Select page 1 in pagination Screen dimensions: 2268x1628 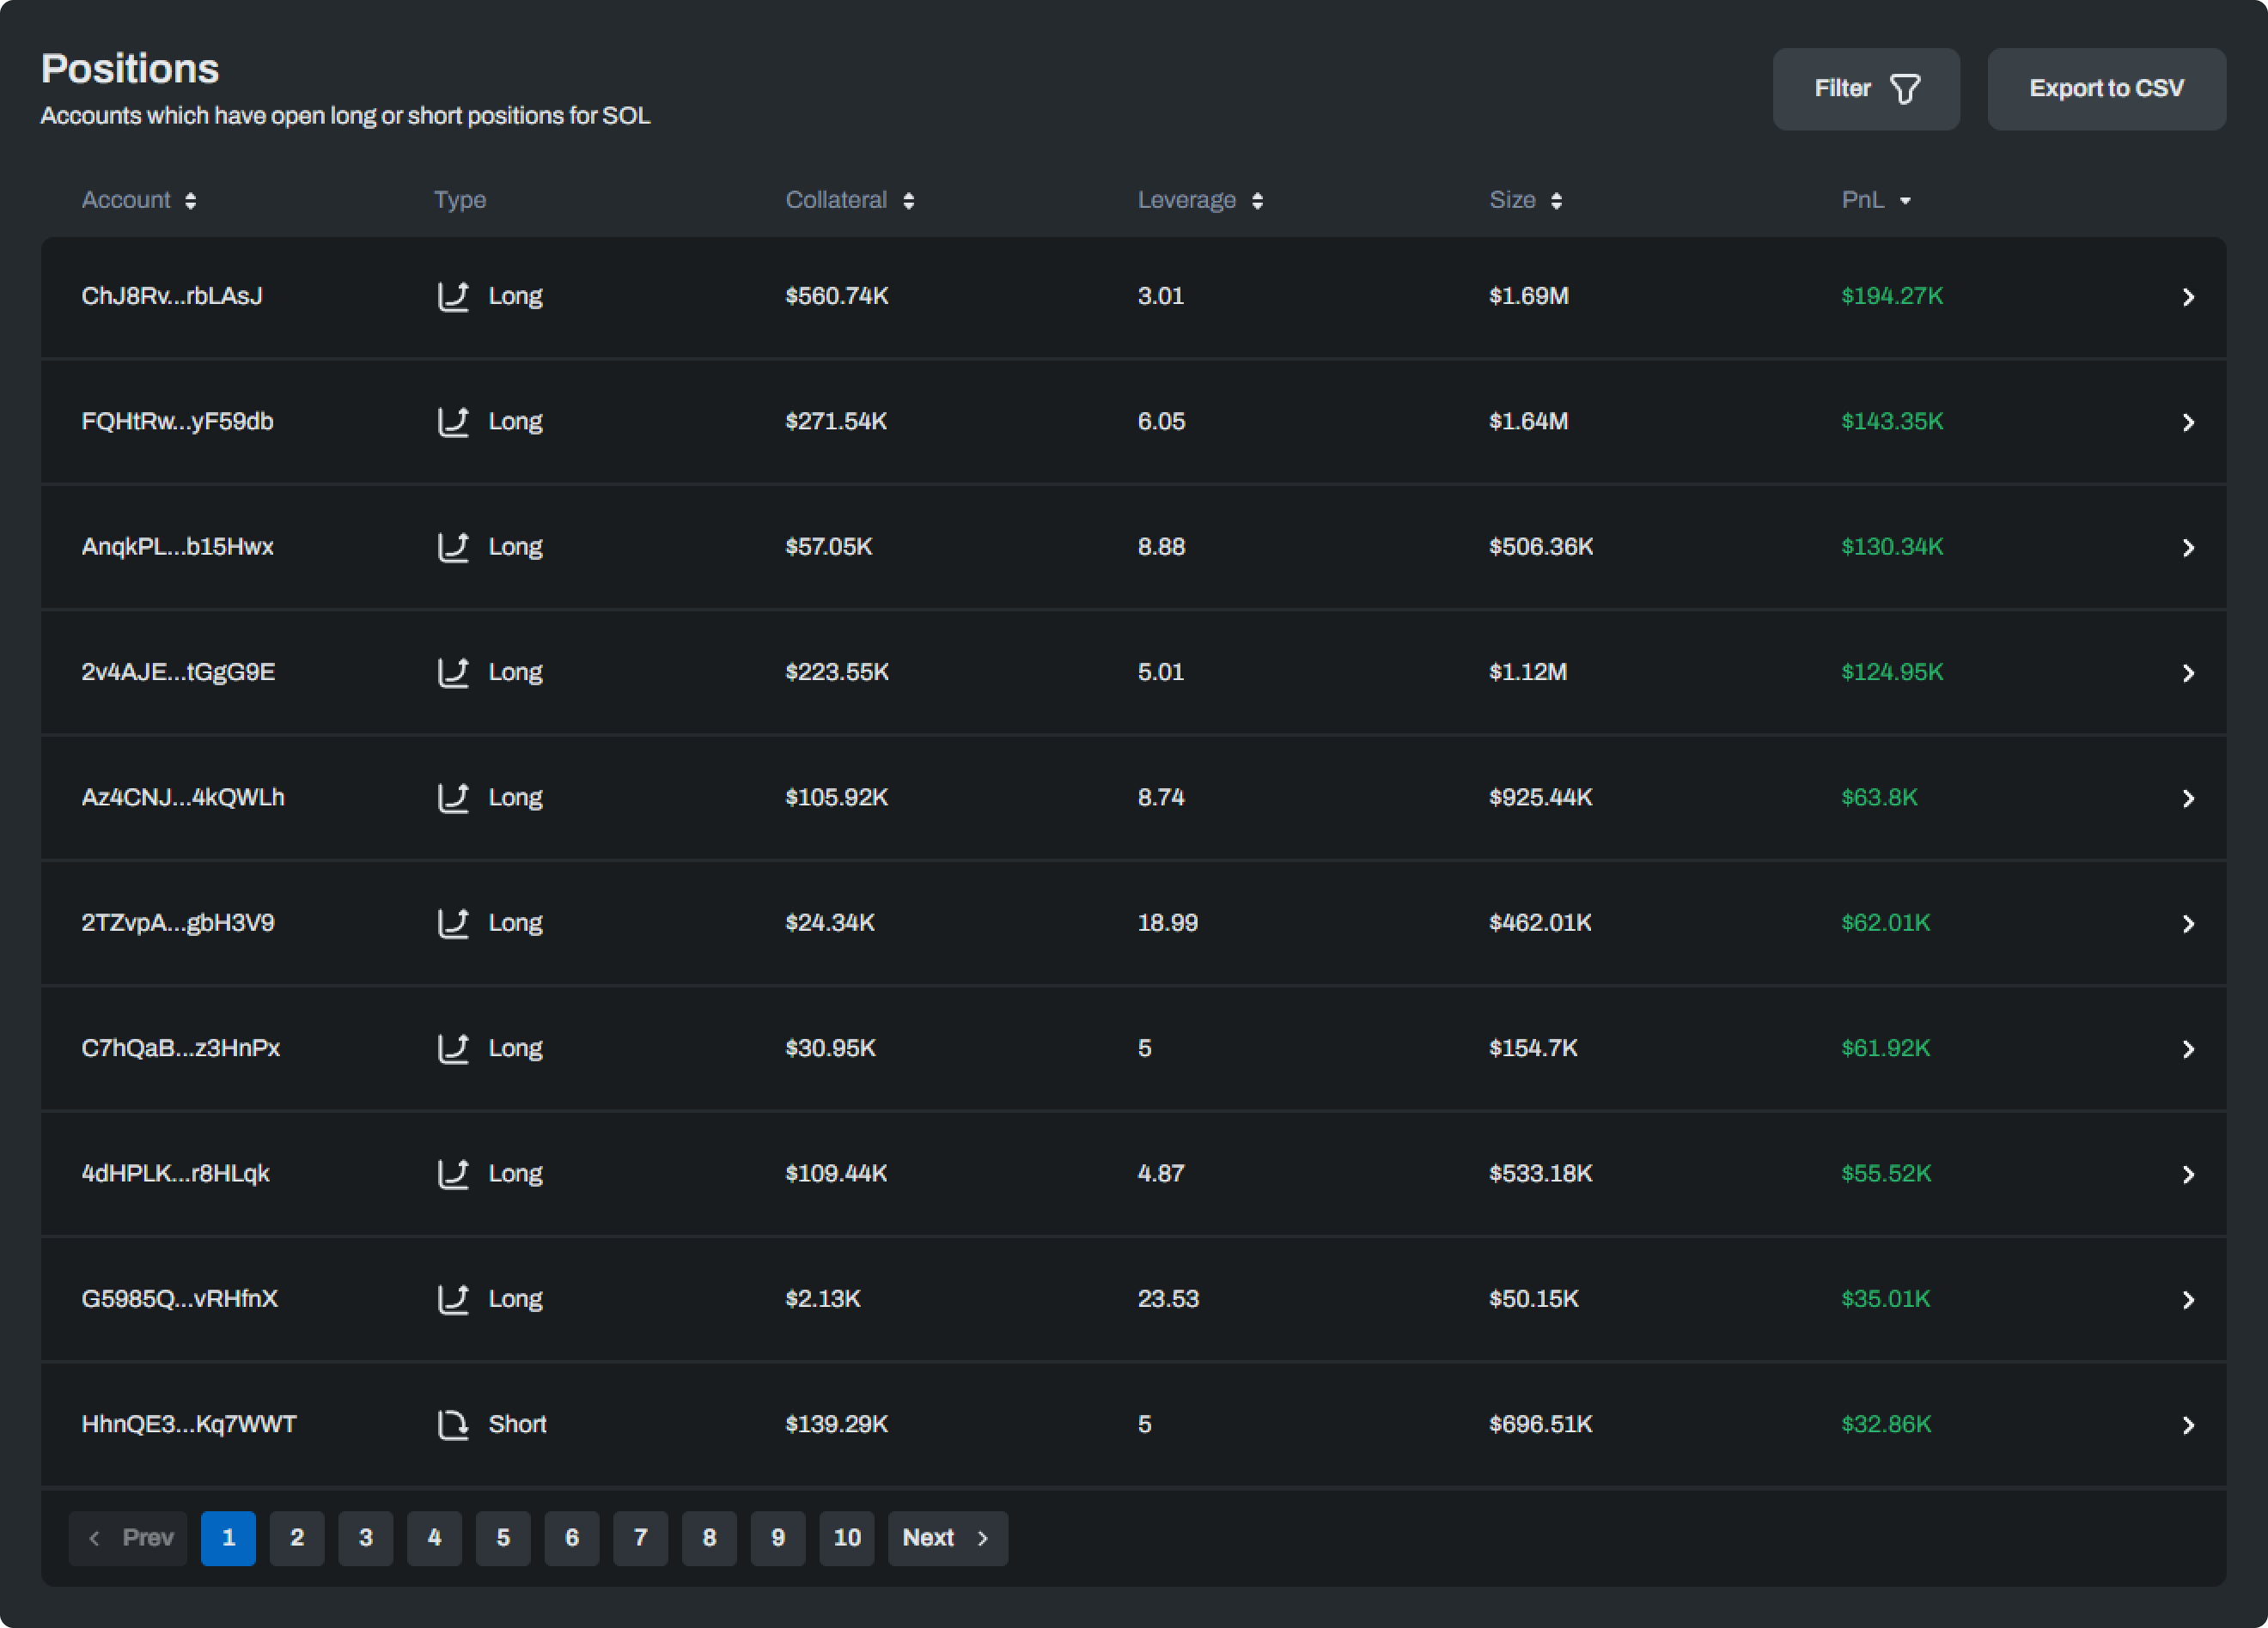pos(228,1538)
